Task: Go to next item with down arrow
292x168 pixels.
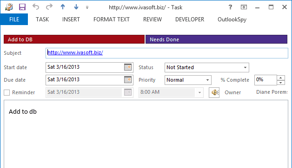Action: 76,7
